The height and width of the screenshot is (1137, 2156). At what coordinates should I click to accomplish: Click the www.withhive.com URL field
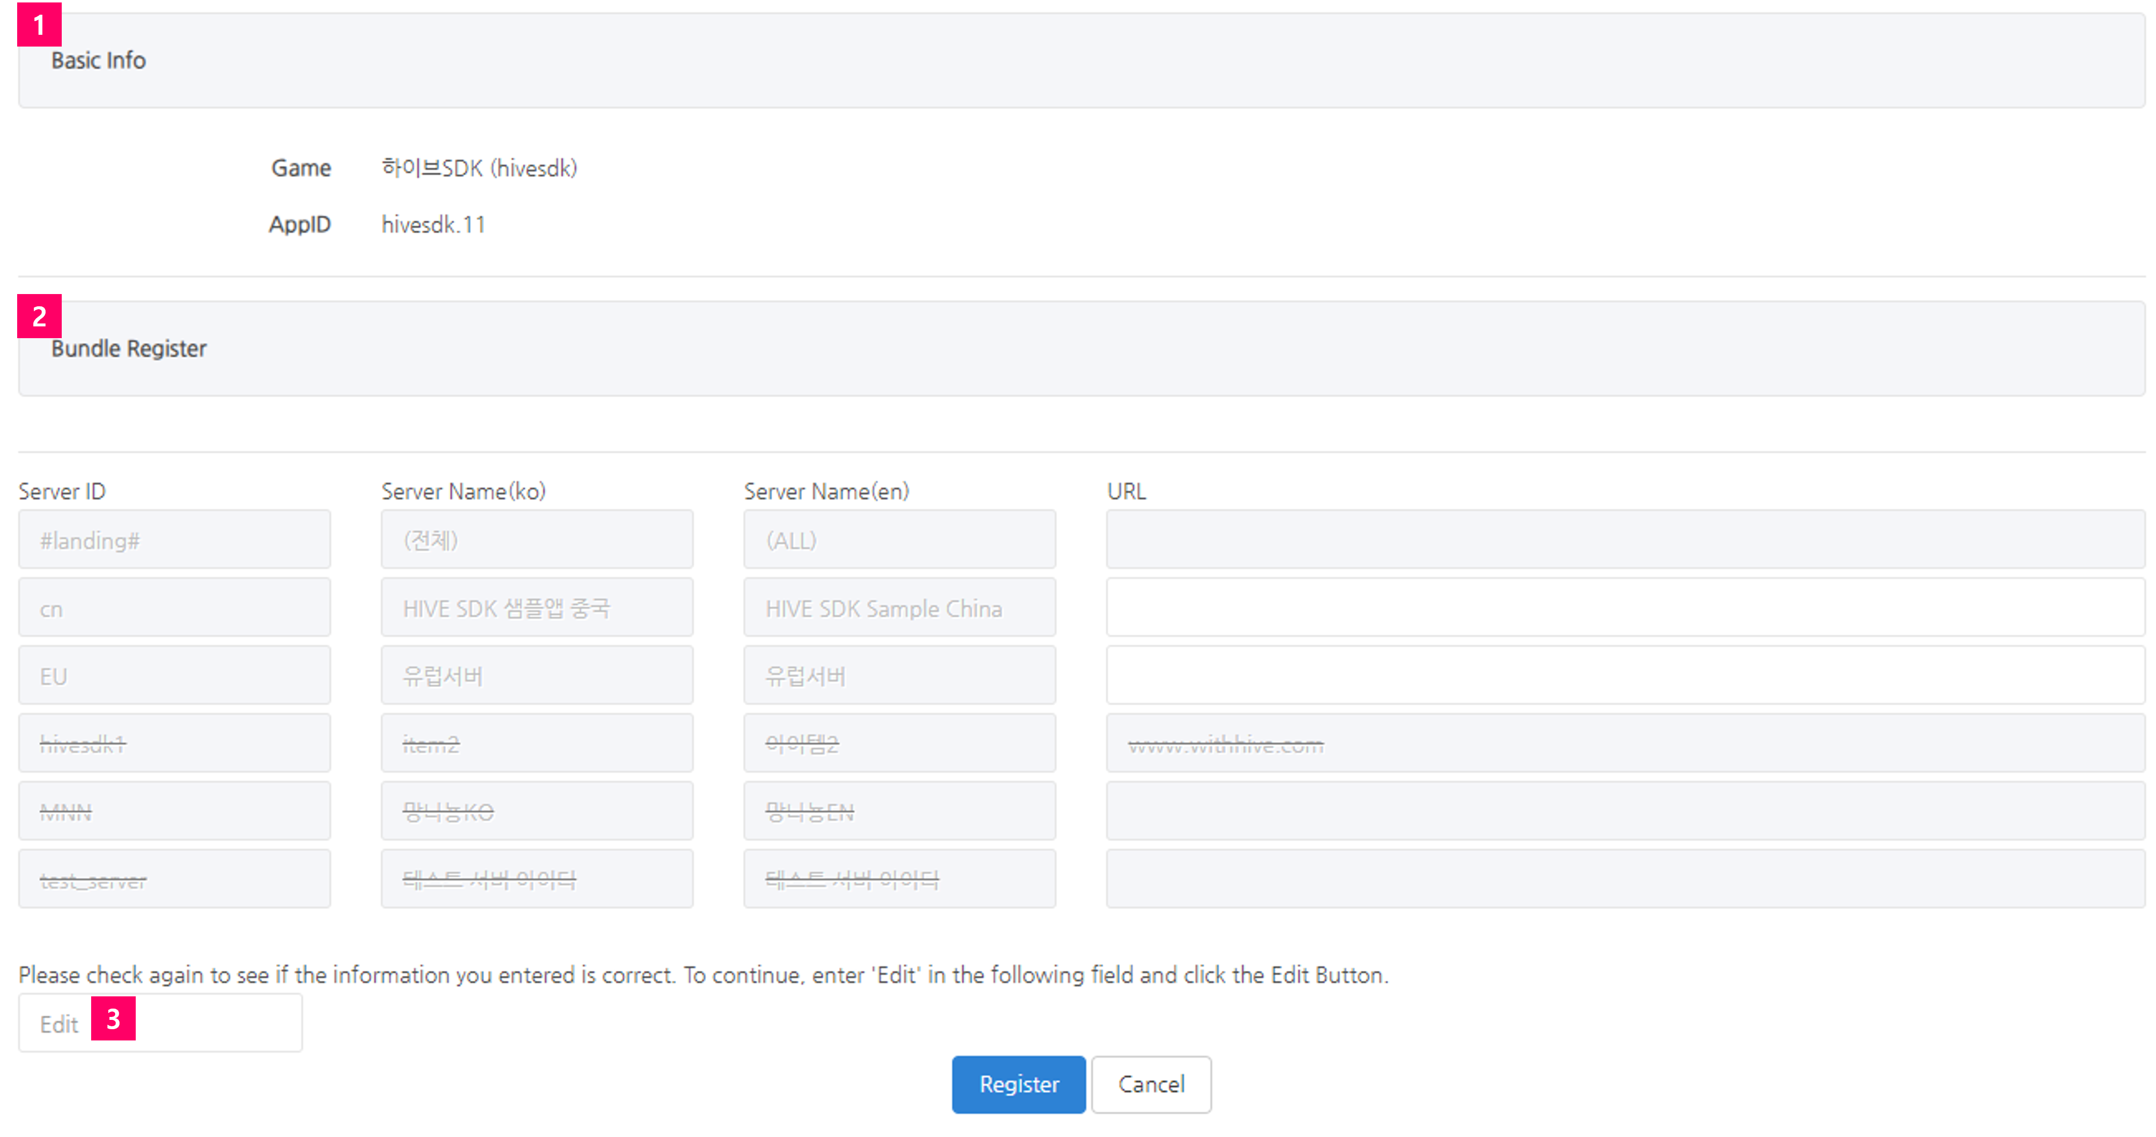coord(1625,743)
